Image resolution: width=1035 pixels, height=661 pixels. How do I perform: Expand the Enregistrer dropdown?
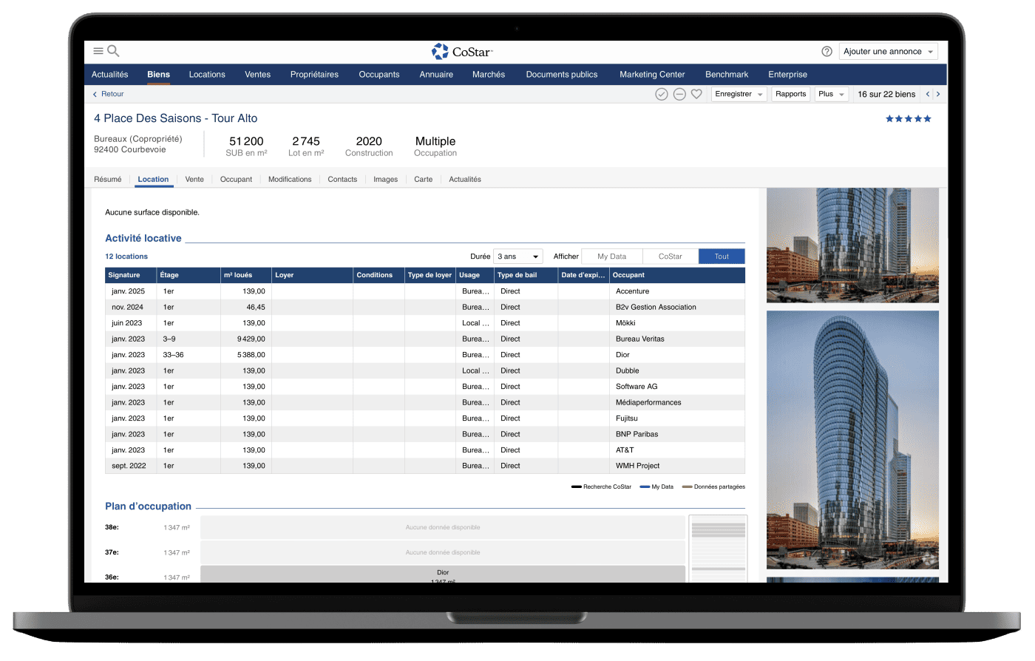tap(739, 94)
